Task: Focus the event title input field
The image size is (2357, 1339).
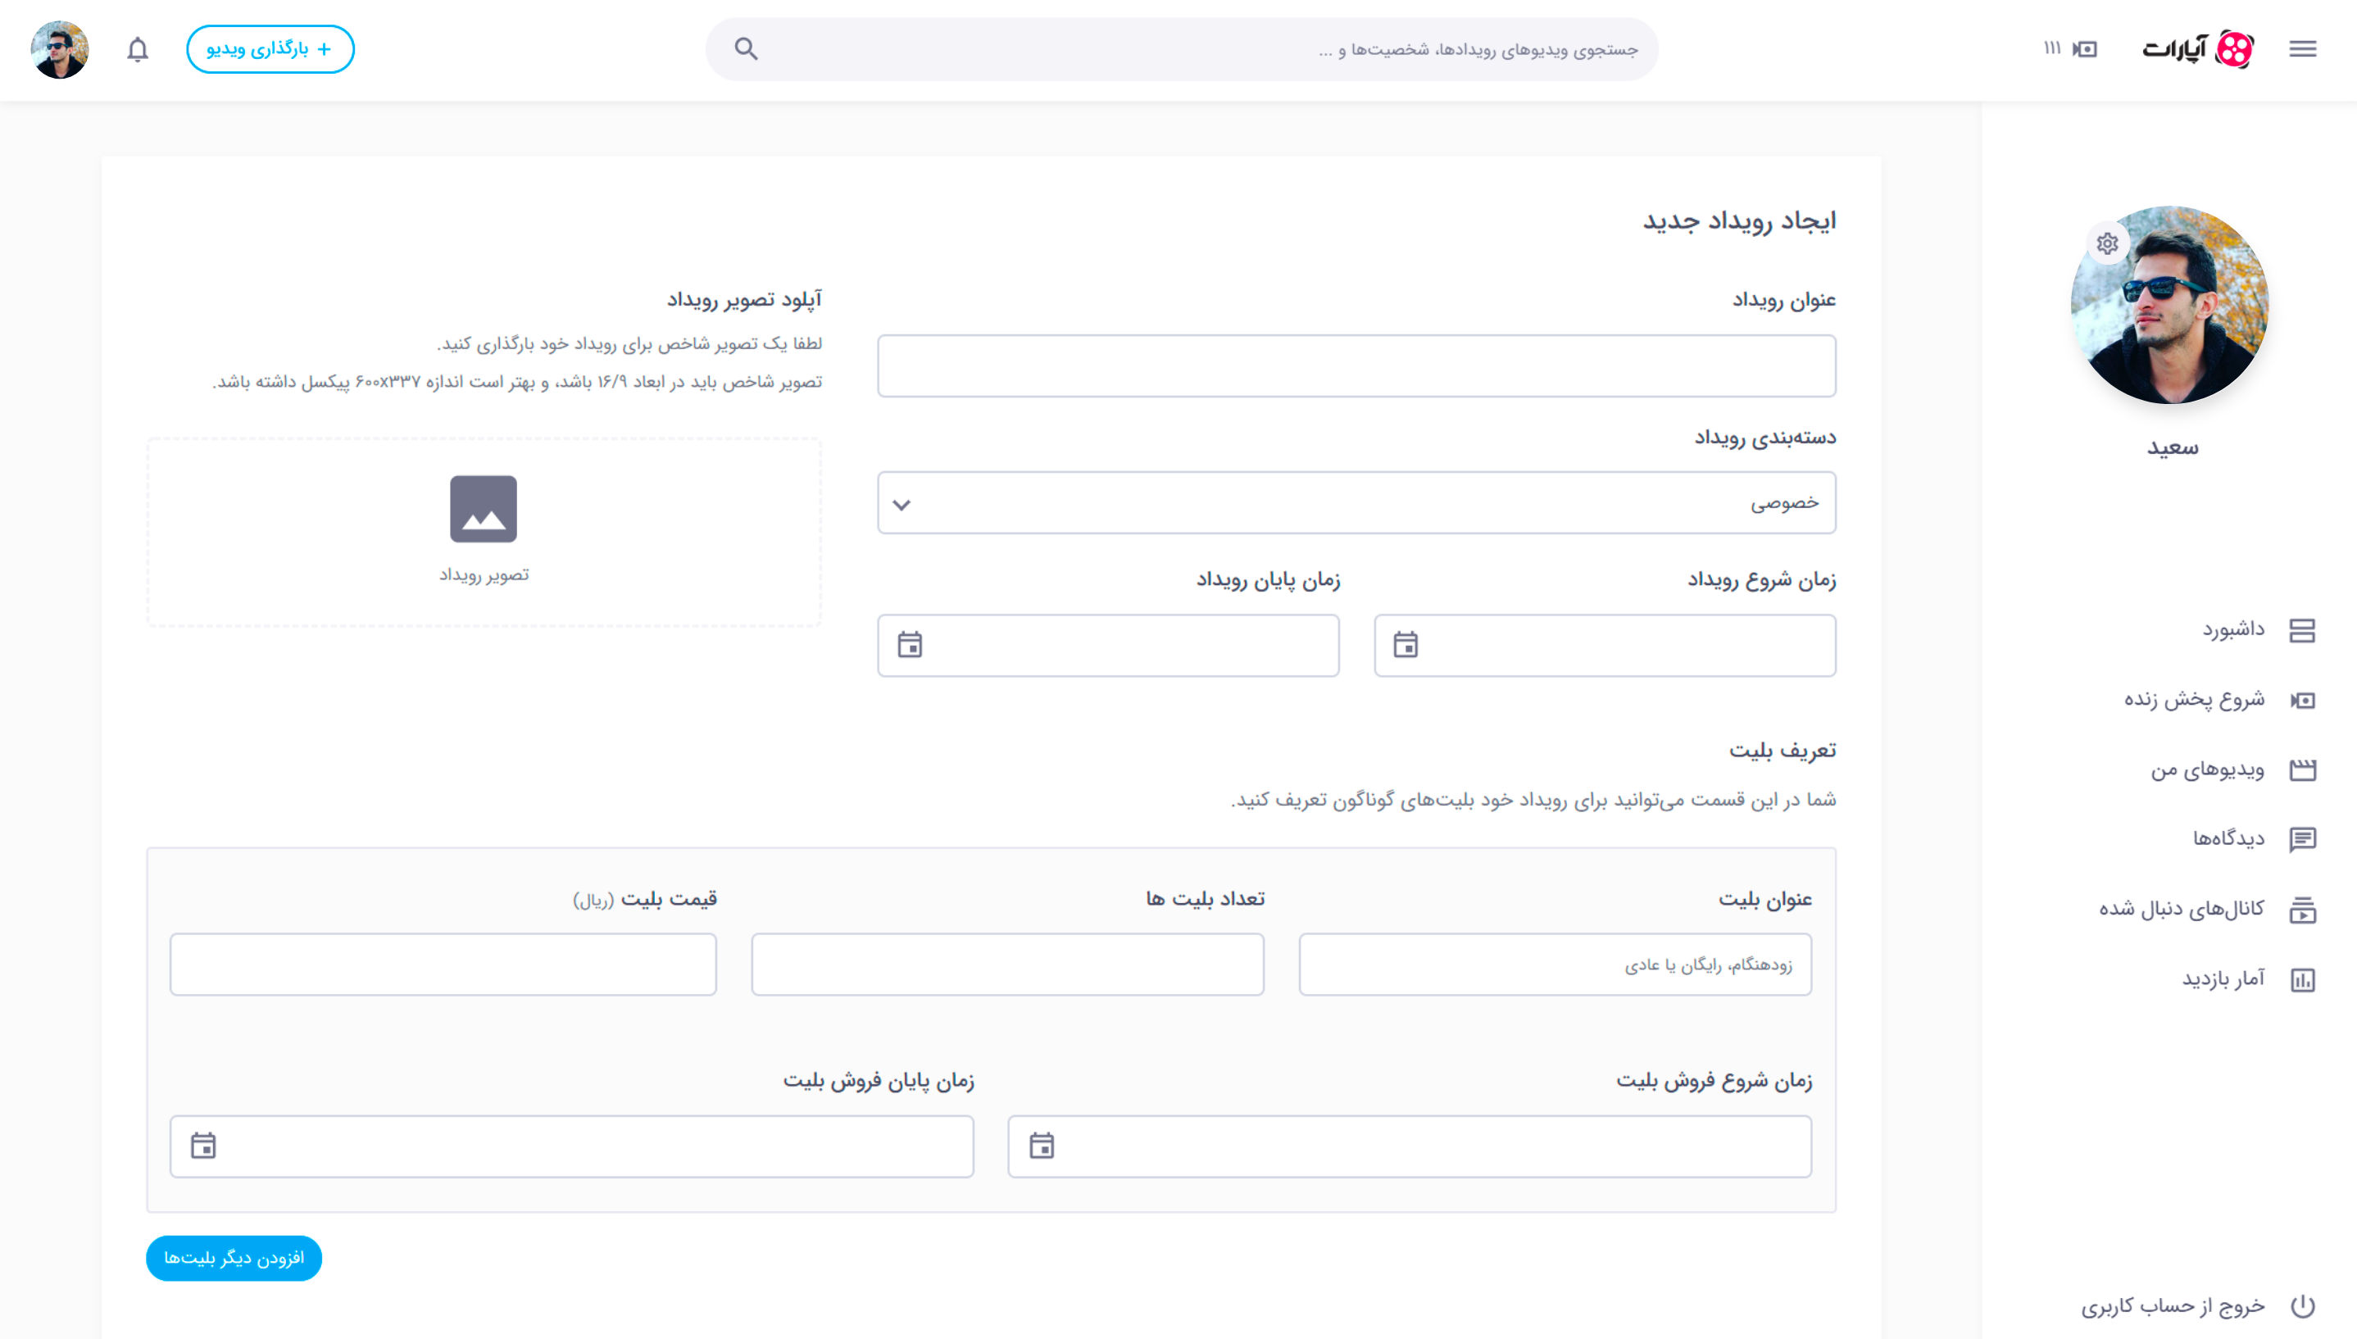Action: (x=1356, y=366)
